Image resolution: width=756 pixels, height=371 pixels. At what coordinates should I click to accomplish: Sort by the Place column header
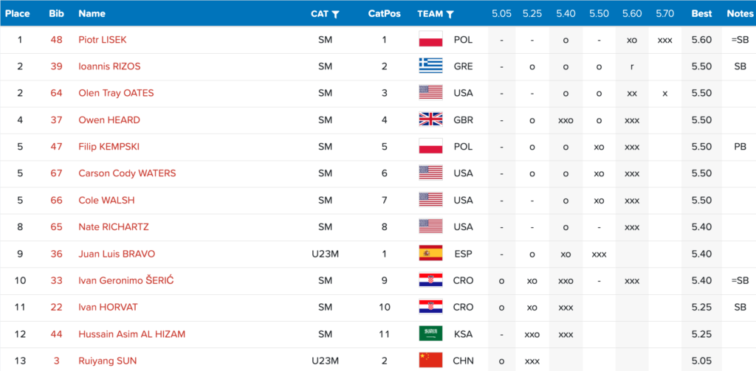18,14
